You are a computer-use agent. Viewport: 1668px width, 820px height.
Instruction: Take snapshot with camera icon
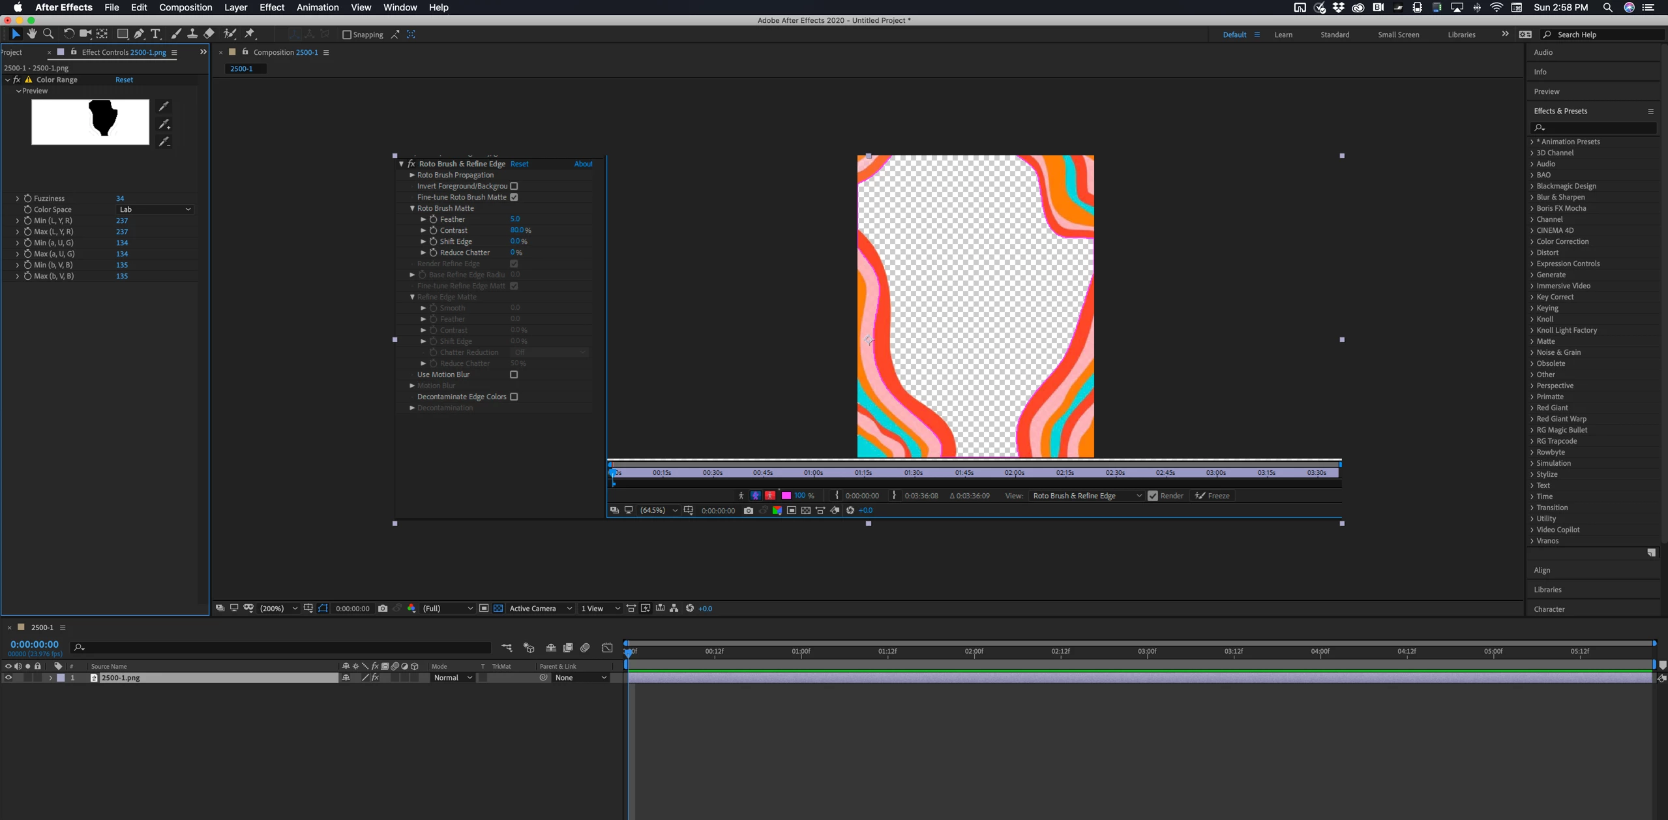(383, 609)
